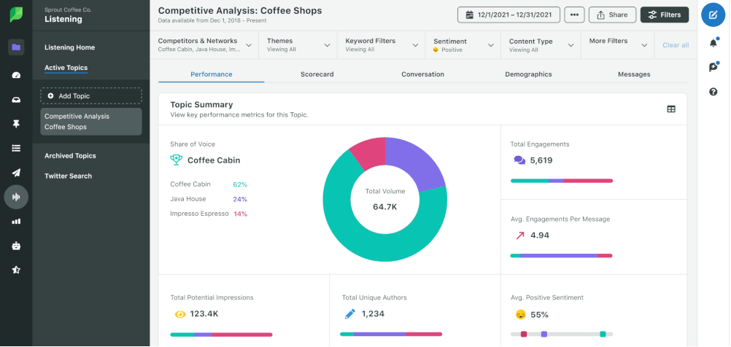Open the dashboard gauge icon in sidebar
This screenshot has width=731, height=347.
pyautogui.click(x=16, y=75)
